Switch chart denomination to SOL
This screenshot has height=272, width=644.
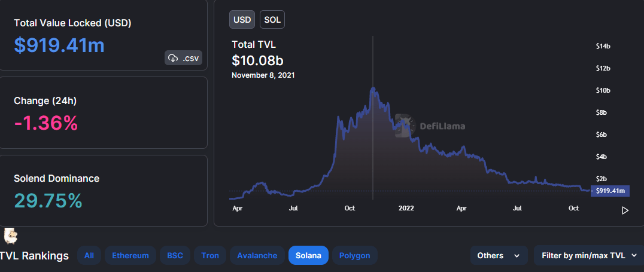tap(272, 20)
